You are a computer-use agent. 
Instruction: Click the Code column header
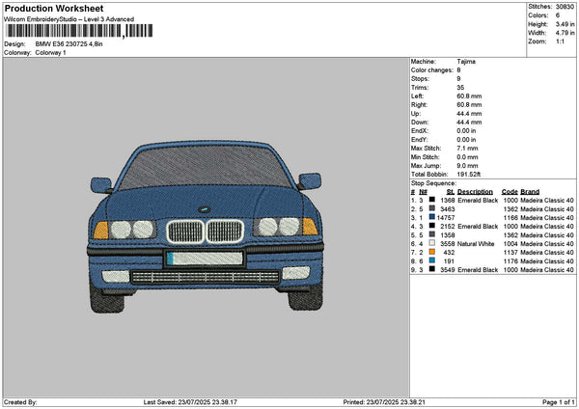coord(510,192)
